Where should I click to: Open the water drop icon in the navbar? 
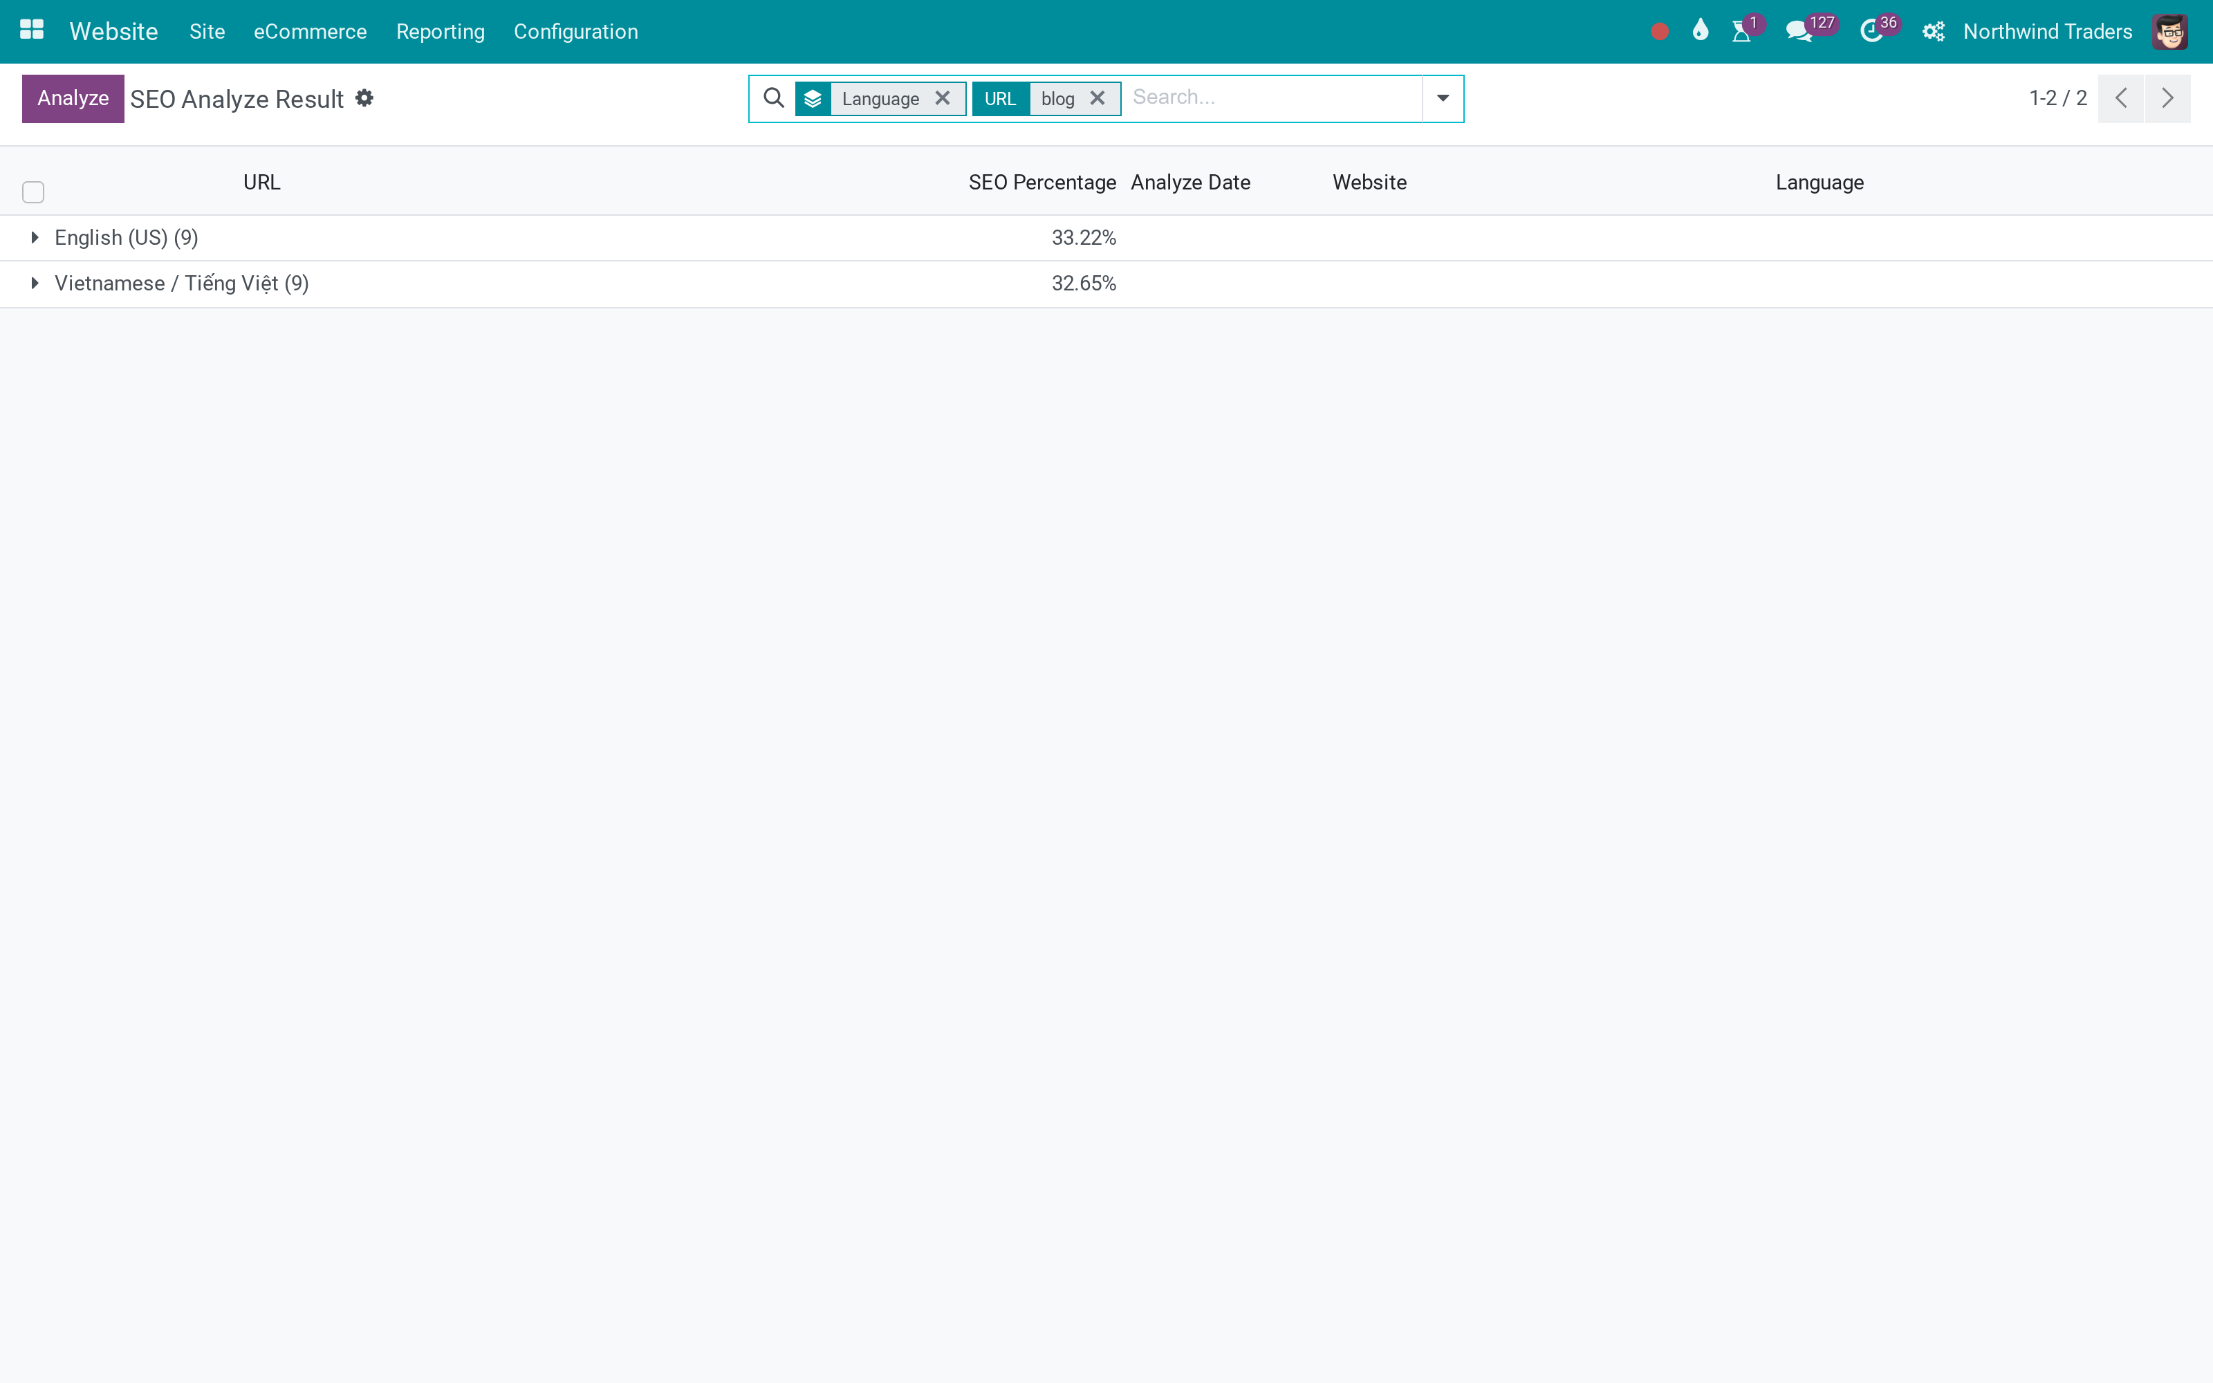coord(1700,31)
